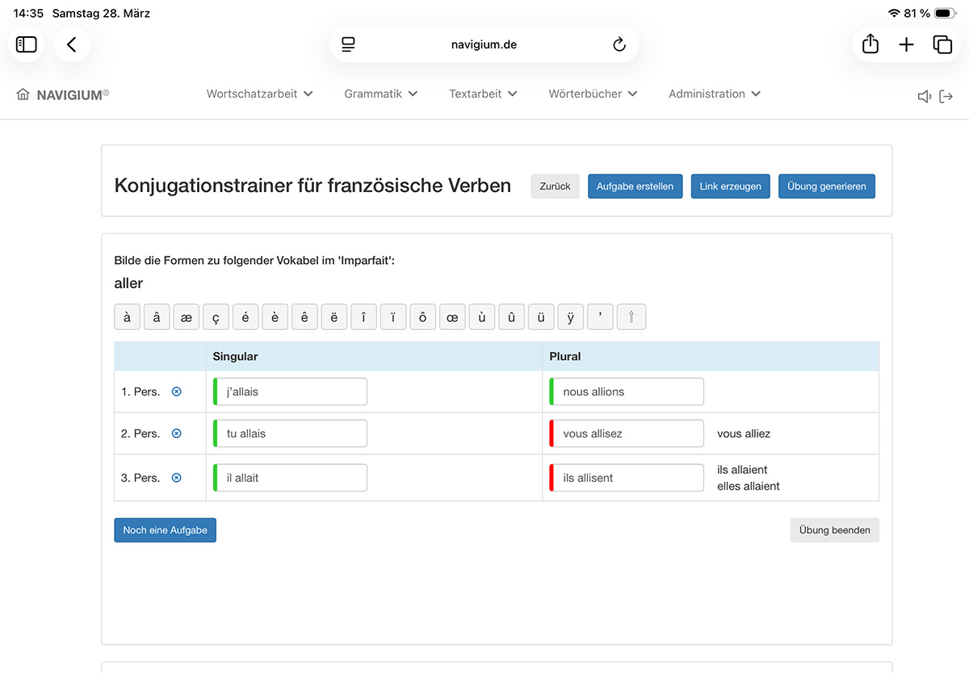Clear the 3. Pers. row
The image size is (969, 673).
coord(177,478)
